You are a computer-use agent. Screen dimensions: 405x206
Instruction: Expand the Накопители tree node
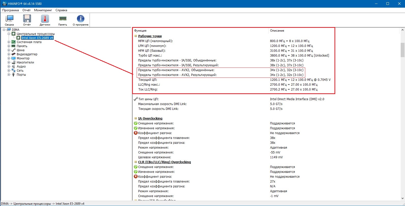pyautogui.click(x=9, y=62)
